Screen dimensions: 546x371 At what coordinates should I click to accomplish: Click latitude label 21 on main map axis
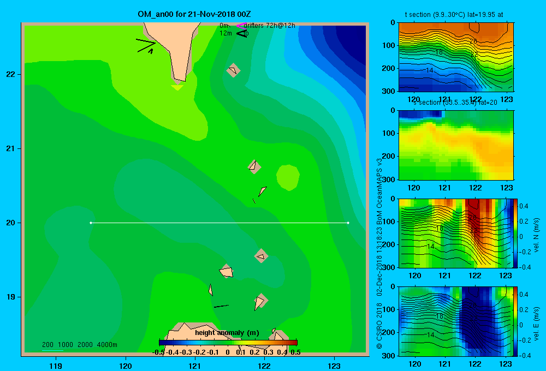[10, 148]
